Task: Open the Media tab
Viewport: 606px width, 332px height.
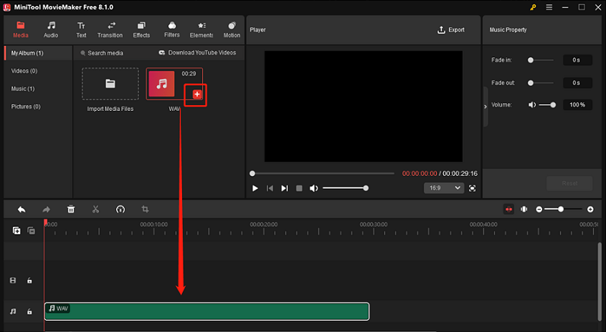Action: point(21,29)
